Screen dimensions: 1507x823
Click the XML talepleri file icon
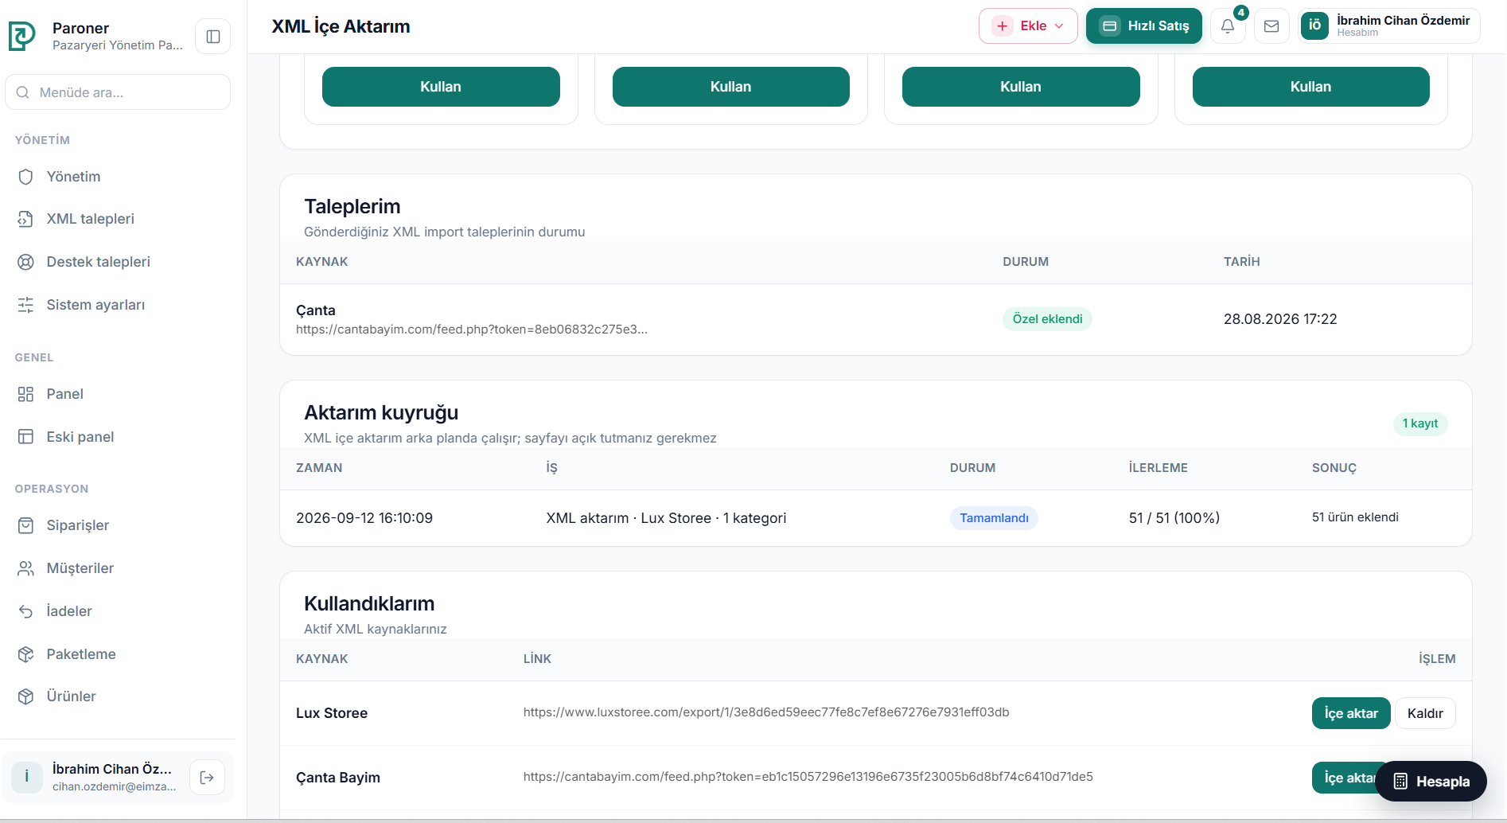tap(26, 219)
